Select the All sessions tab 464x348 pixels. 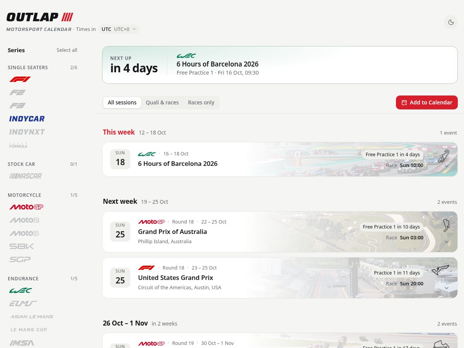122,102
